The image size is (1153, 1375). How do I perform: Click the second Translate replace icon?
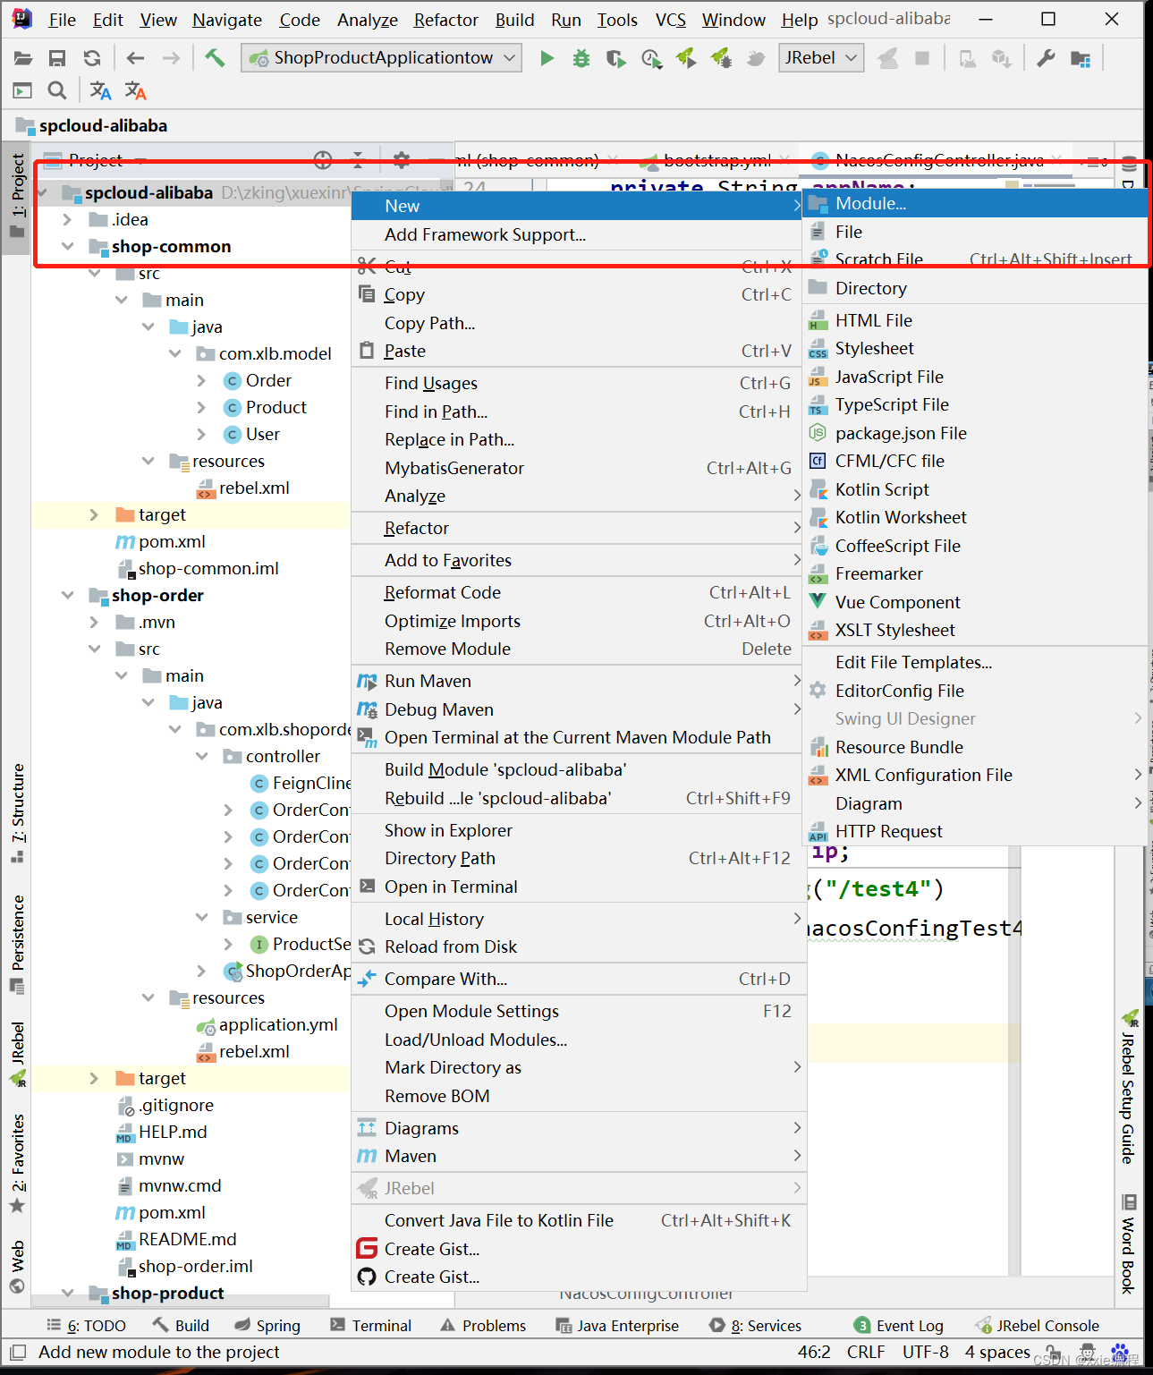[x=135, y=90]
